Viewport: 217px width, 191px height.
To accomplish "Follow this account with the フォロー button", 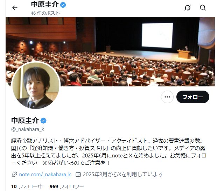I will [x=193, y=97].
